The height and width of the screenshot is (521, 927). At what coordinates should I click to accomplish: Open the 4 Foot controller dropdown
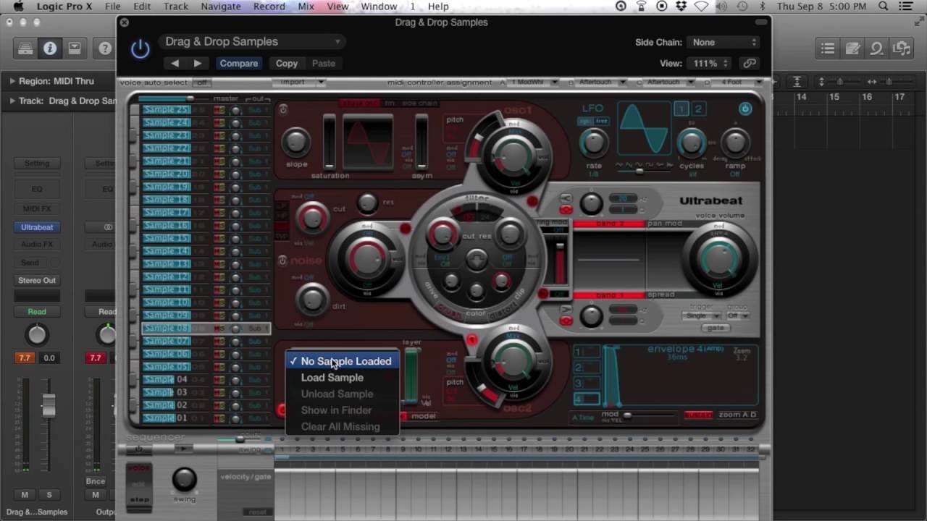[x=737, y=82]
